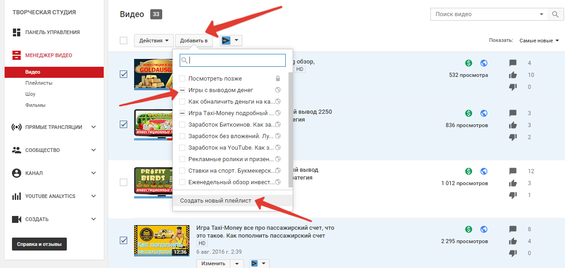Click green monetization dollar icon on first video
The image size is (565, 268).
[469, 63]
